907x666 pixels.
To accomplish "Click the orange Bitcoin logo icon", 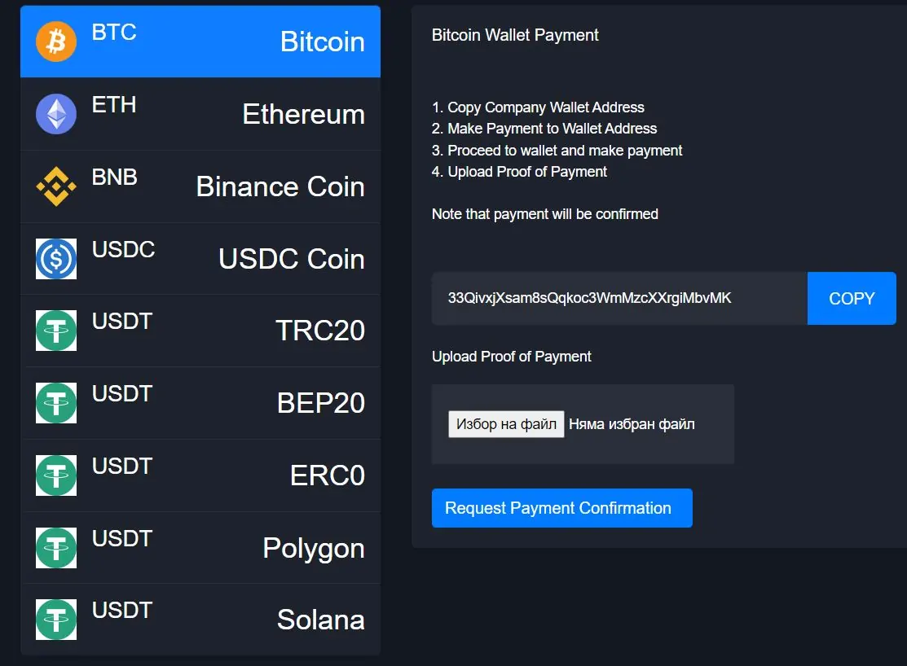I will [x=56, y=42].
